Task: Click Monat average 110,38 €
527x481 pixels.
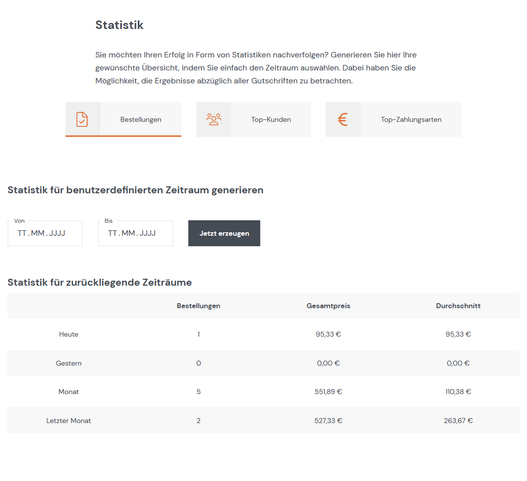Action: [x=459, y=392]
